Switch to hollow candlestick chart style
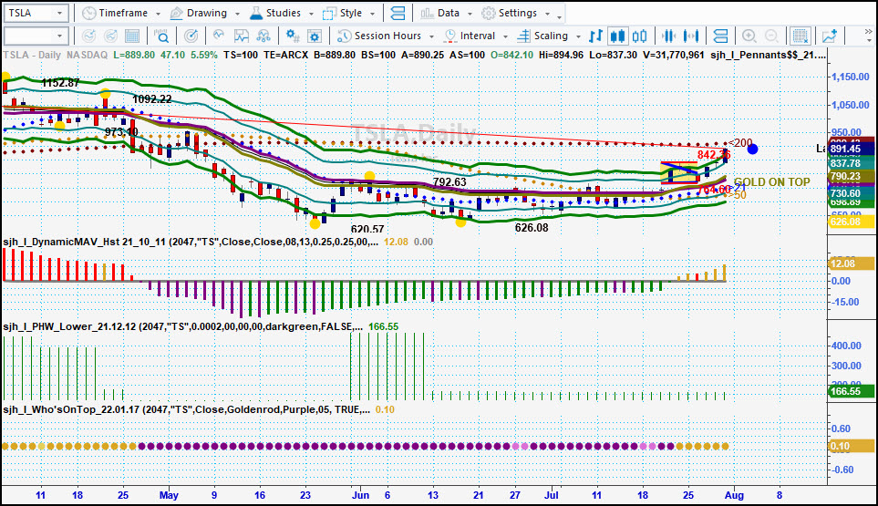This screenshot has width=878, height=506. coord(640,36)
